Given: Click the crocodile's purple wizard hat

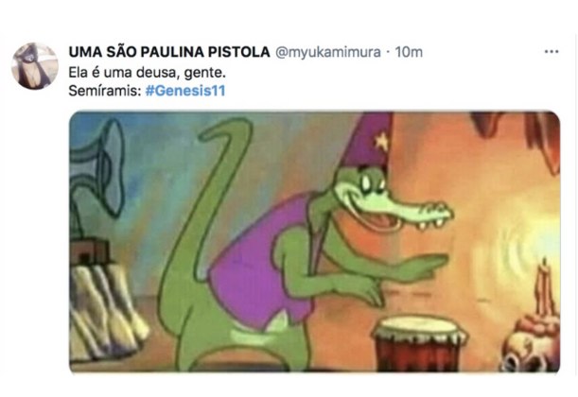Looking at the screenshot, I should [369, 140].
